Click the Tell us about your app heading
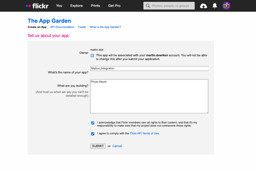Image resolution: width=256 pixels, height=171 pixels. tap(49, 35)
